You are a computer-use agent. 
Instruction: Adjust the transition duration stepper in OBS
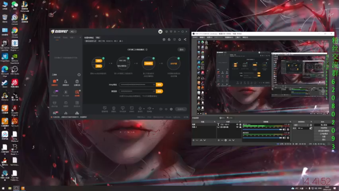click(311, 128)
